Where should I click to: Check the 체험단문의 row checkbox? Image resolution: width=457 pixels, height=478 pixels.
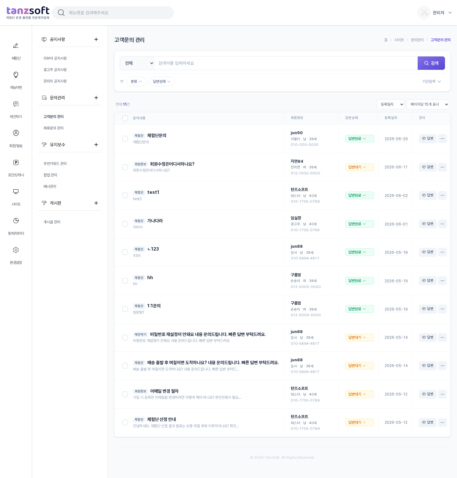[125, 139]
